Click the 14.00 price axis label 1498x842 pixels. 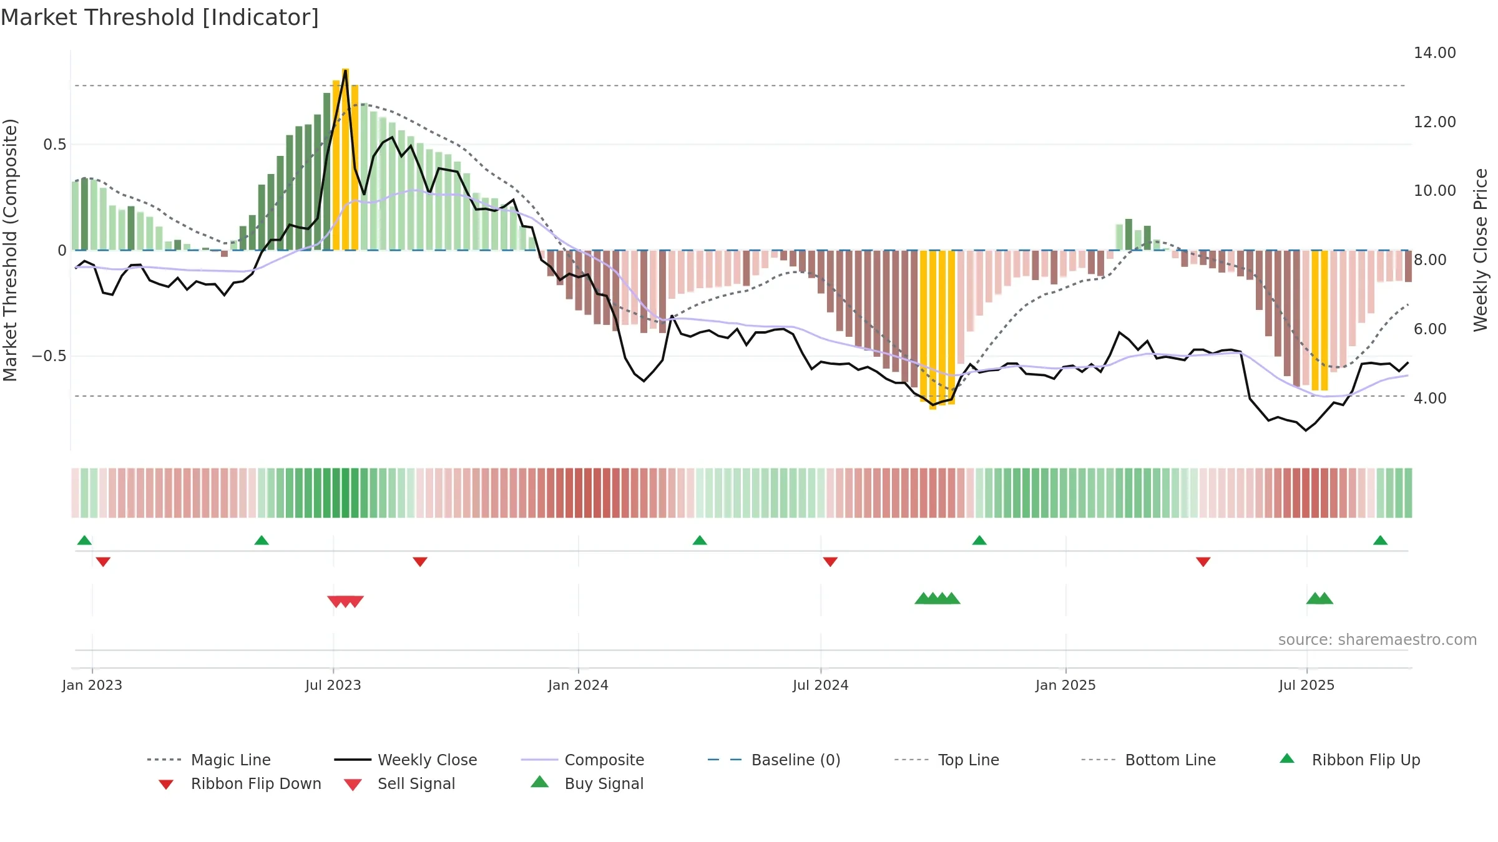pos(1435,53)
